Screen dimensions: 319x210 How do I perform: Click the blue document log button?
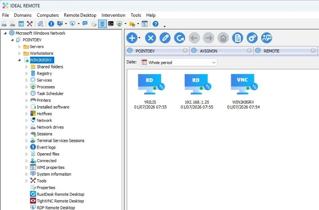click(x=238, y=38)
